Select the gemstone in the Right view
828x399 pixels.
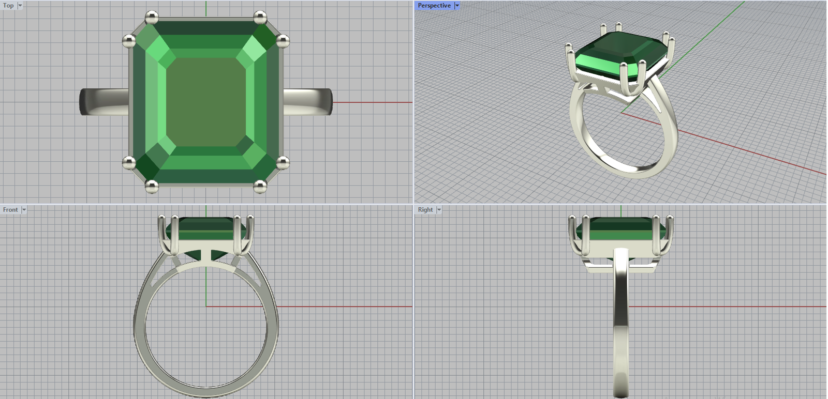[621, 228]
